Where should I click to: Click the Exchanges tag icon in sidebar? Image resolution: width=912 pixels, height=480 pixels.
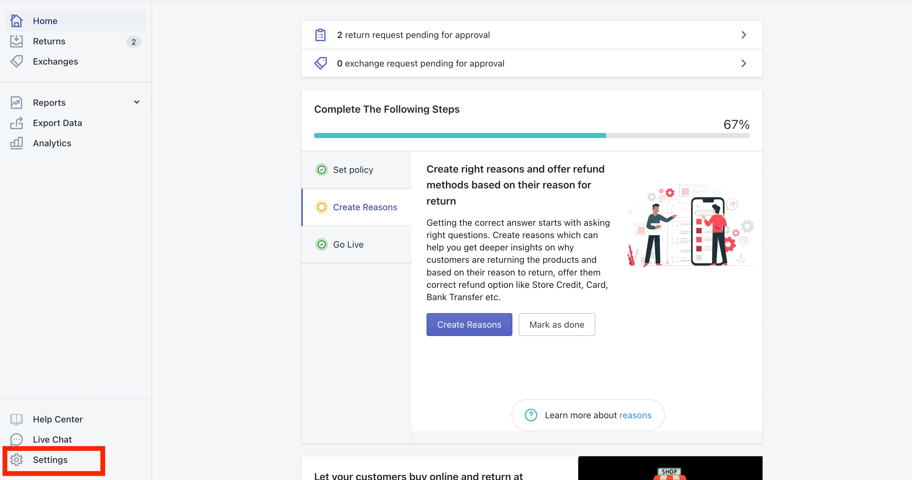tap(16, 62)
